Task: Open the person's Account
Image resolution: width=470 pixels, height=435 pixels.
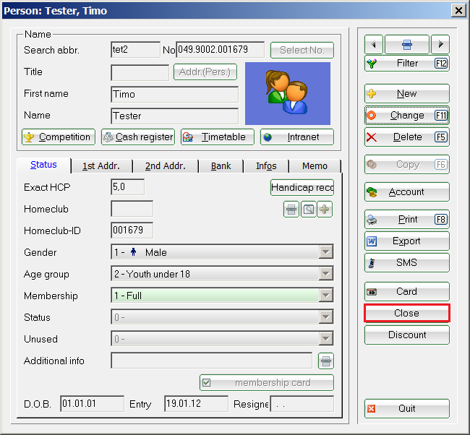Action: pyautogui.click(x=407, y=191)
